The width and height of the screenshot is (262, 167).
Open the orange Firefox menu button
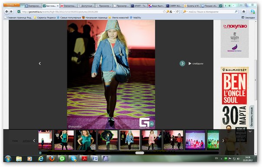pos(11,5)
